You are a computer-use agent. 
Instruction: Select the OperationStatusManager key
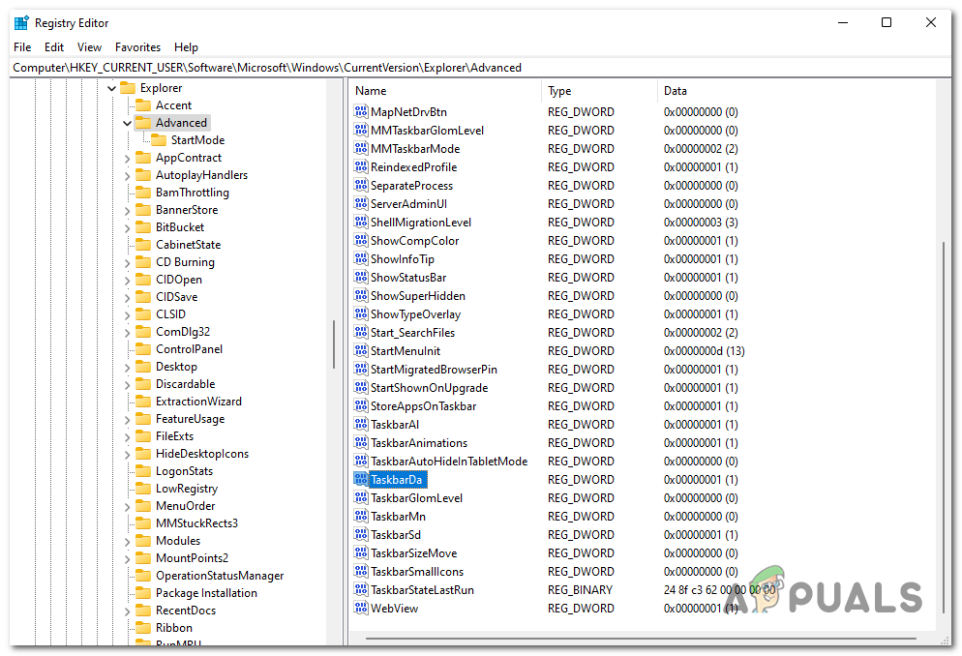(x=220, y=576)
